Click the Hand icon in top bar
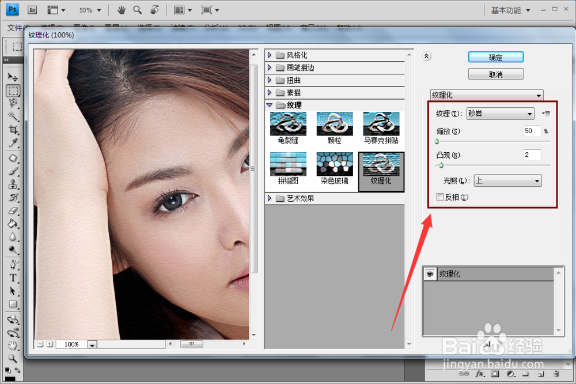Viewport: 576px width, 384px height. (x=121, y=10)
